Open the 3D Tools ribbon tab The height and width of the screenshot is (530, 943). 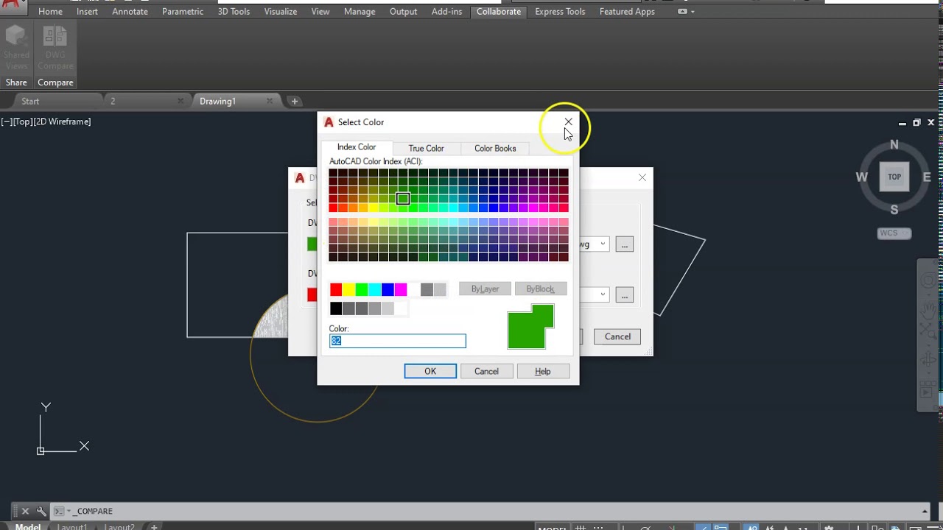pos(234,12)
